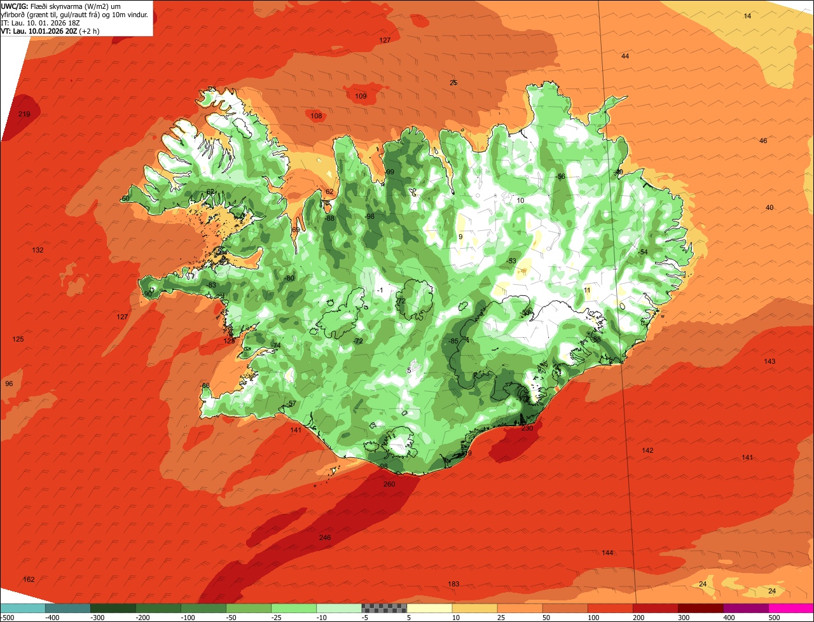Click the '162' flux value on the map
The image size is (814, 622).
(x=29, y=579)
